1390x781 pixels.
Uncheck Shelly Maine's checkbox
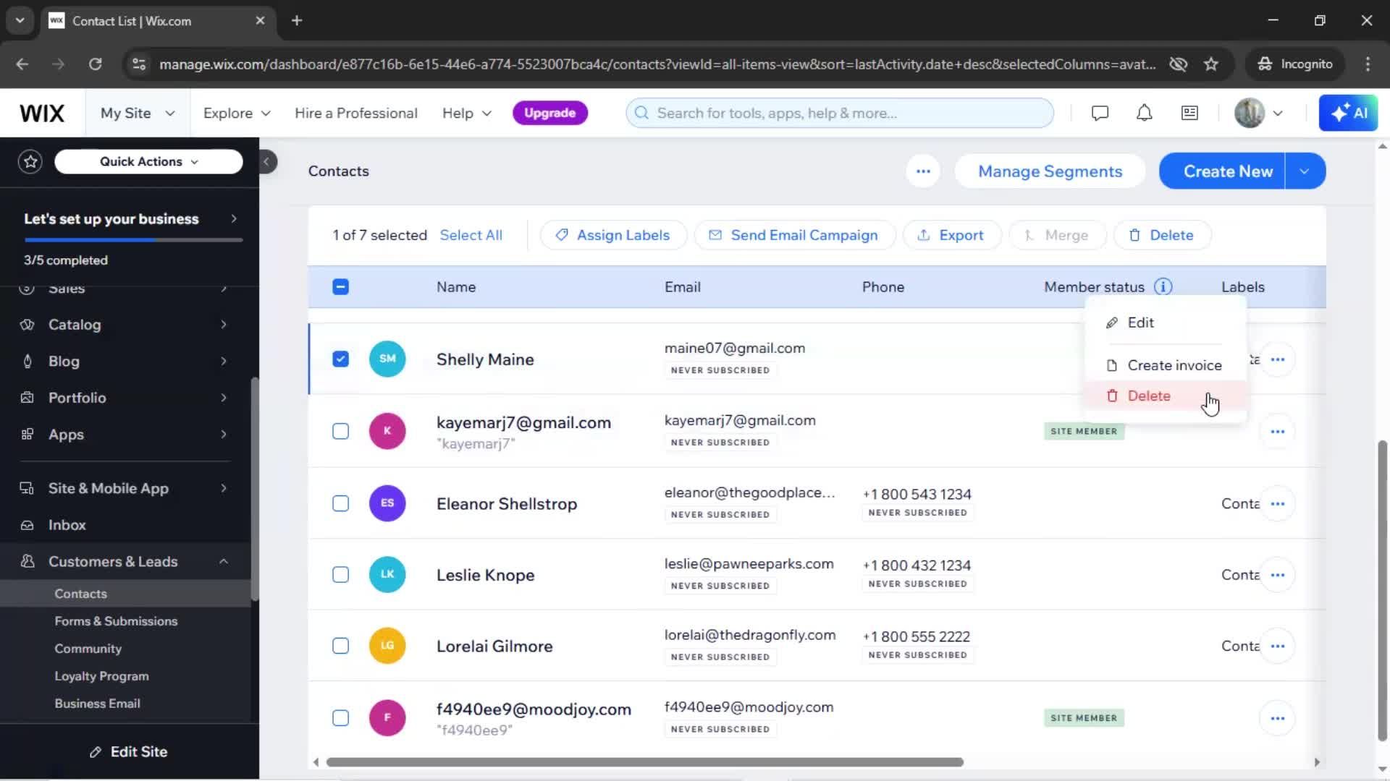pos(340,359)
